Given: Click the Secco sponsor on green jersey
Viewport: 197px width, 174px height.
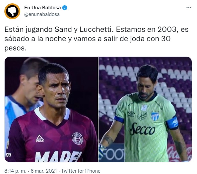Looking at the screenshot, I should pos(142,129).
